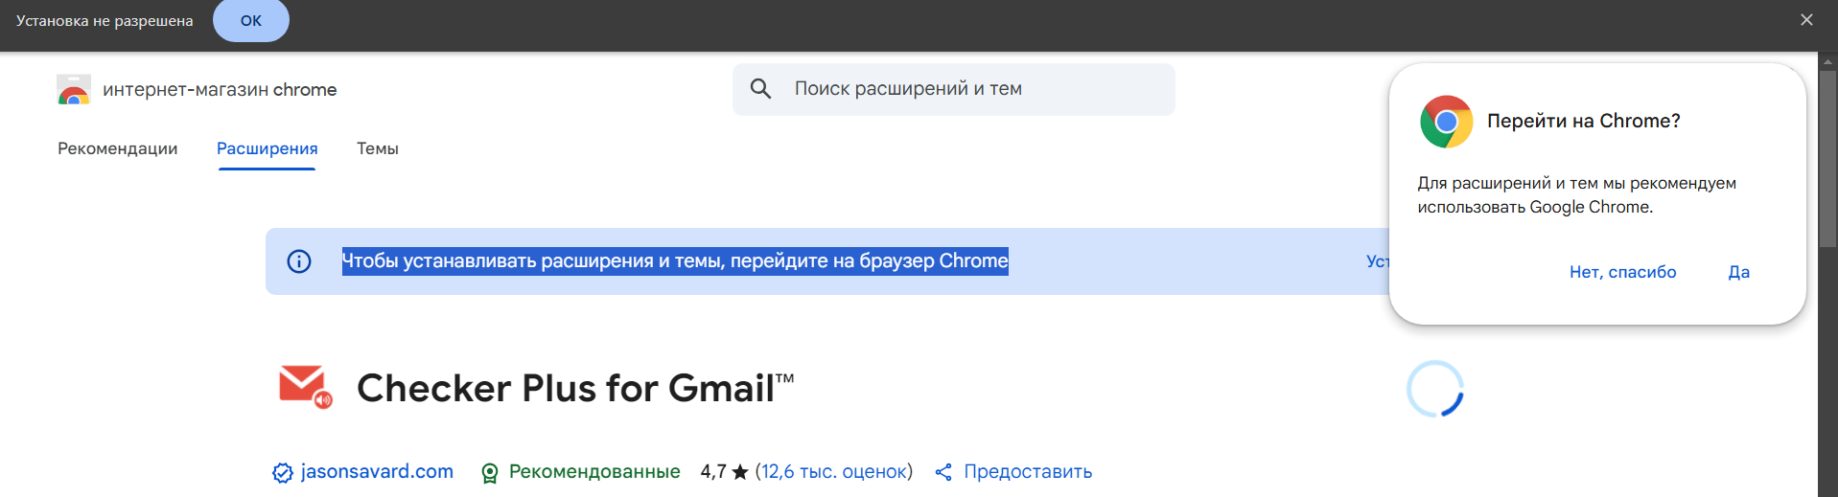Viewport: 1838px width, 497px height.
Task: Click the magnifier search icon
Action: 760,89
